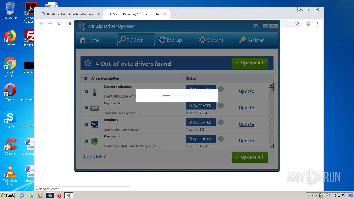Click the Windows Start button

7,195
